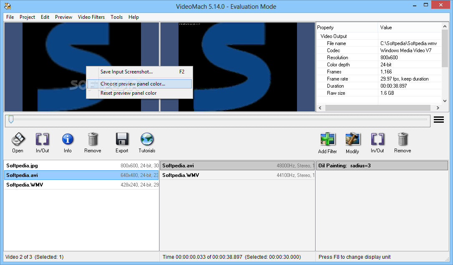Select Reset preview panel color entry
Image resolution: width=453 pixels, height=265 pixels.
point(140,93)
